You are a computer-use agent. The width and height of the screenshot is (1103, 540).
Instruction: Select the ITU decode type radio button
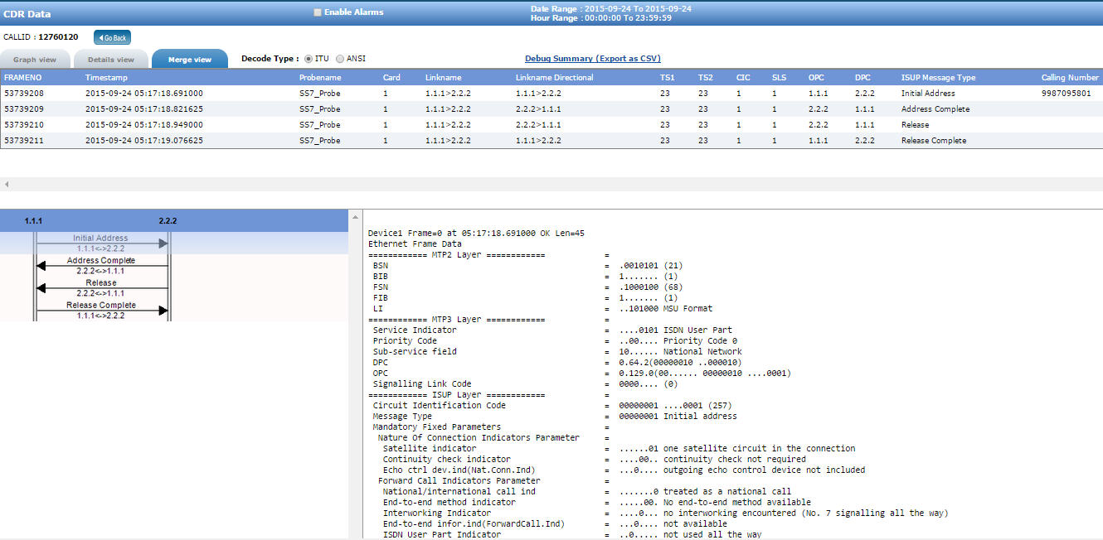point(309,59)
